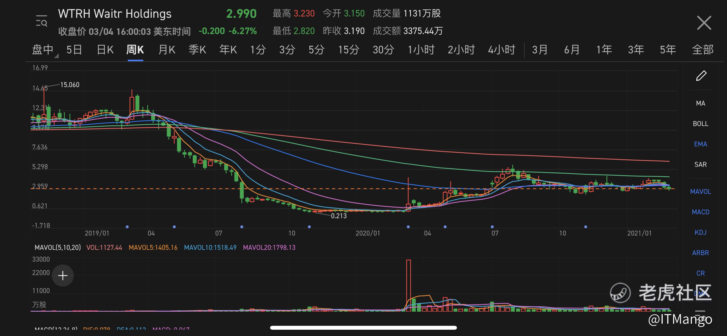Click the MAVOL20:1798.13 value

[269, 247]
